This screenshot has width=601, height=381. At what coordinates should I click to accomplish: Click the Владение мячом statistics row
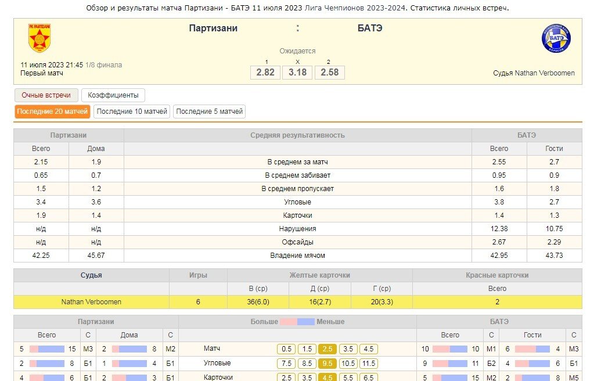pyautogui.click(x=297, y=256)
